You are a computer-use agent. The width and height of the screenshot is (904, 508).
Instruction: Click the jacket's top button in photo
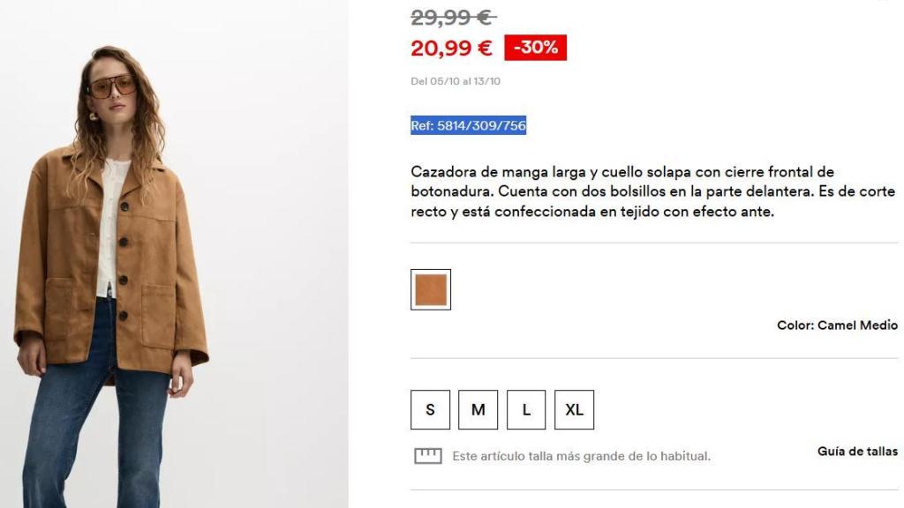click(x=124, y=206)
